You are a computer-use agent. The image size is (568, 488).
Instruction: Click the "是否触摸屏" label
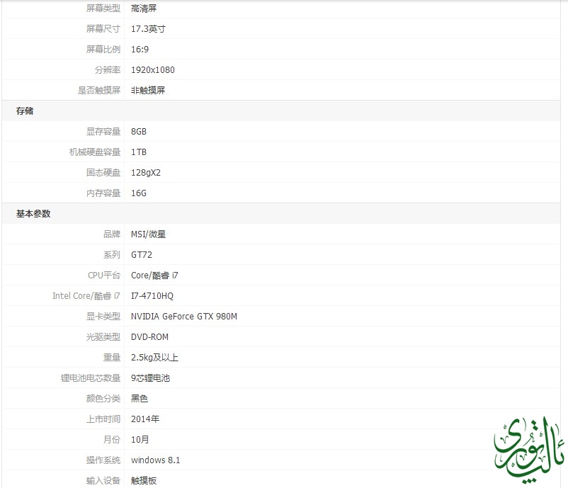pyautogui.click(x=99, y=90)
